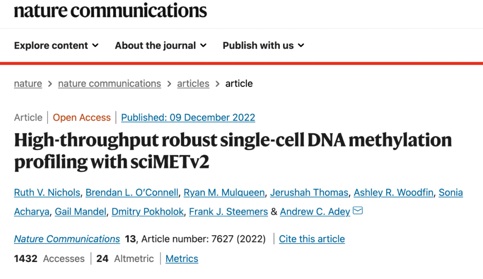View author Ryan M. Mulqueen

click(x=225, y=193)
